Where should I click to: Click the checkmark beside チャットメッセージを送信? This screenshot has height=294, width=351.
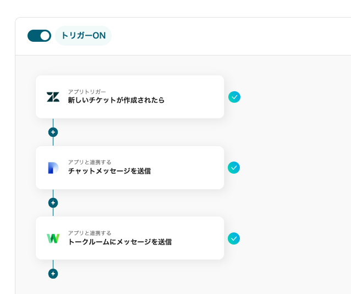click(234, 168)
